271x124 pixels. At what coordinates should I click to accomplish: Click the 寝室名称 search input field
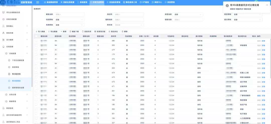pos(69,15)
